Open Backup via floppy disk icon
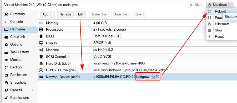The height and width of the screenshot is (103, 237). click(x=6, y=67)
